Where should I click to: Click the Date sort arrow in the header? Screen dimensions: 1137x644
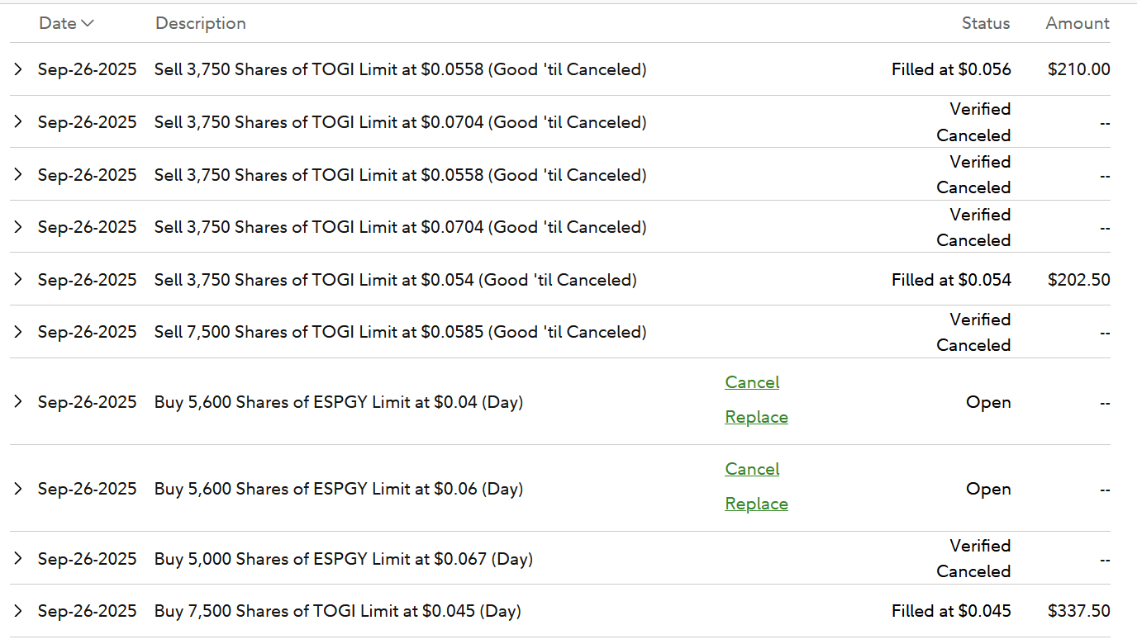[x=87, y=23]
